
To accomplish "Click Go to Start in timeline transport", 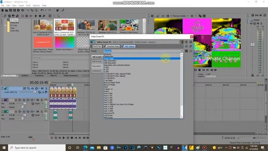I will 76,138.
